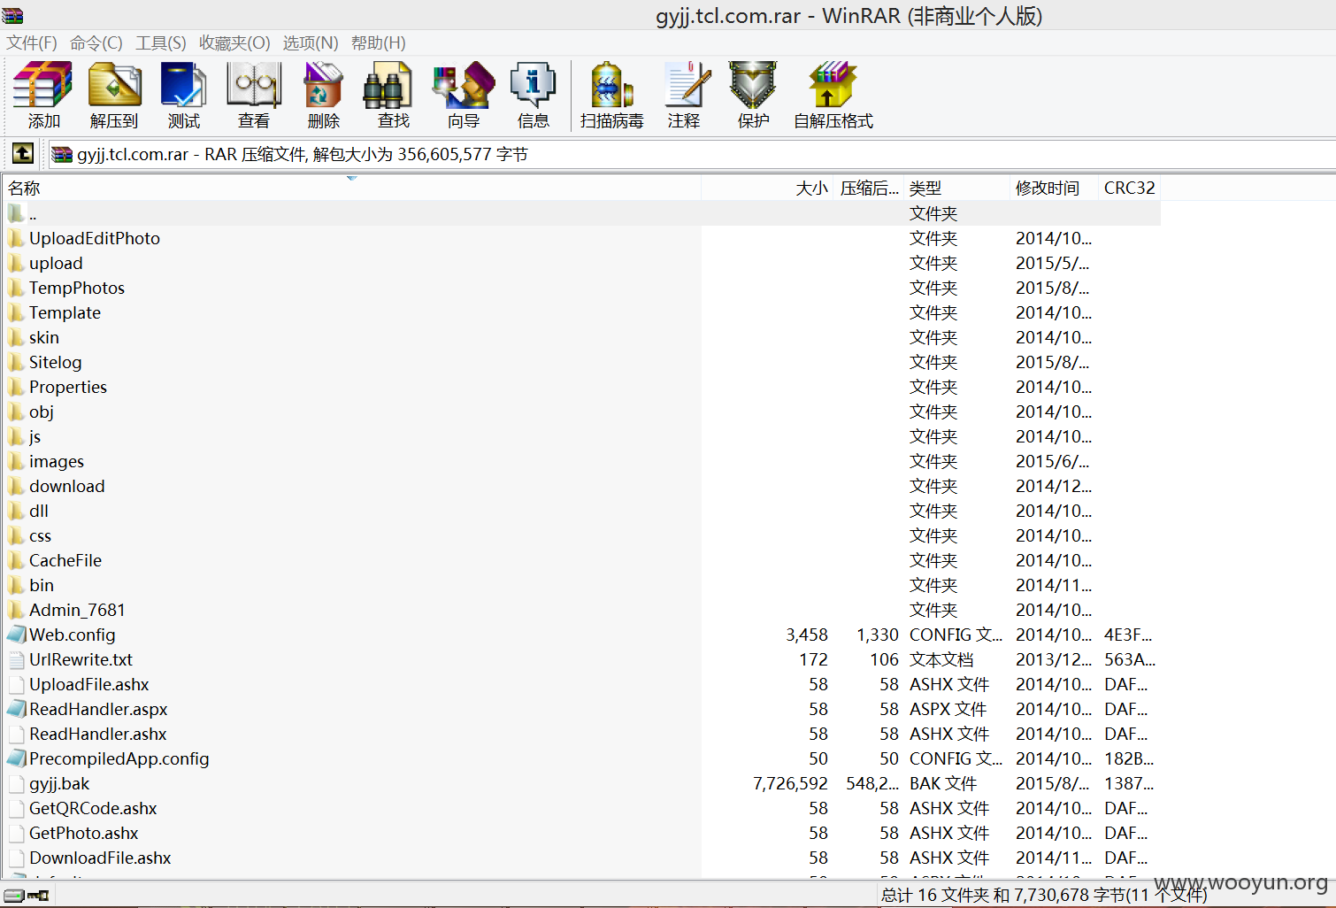Viewport: 1336px width, 908px height.
Task: Click the 添加 (Add) toolbar icon
Action: tap(42, 94)
